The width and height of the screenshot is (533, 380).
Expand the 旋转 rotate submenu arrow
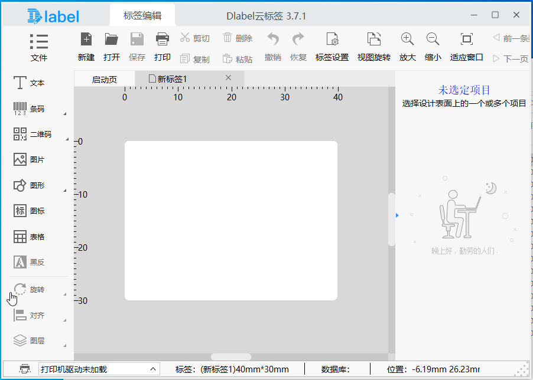coord(64,294)
